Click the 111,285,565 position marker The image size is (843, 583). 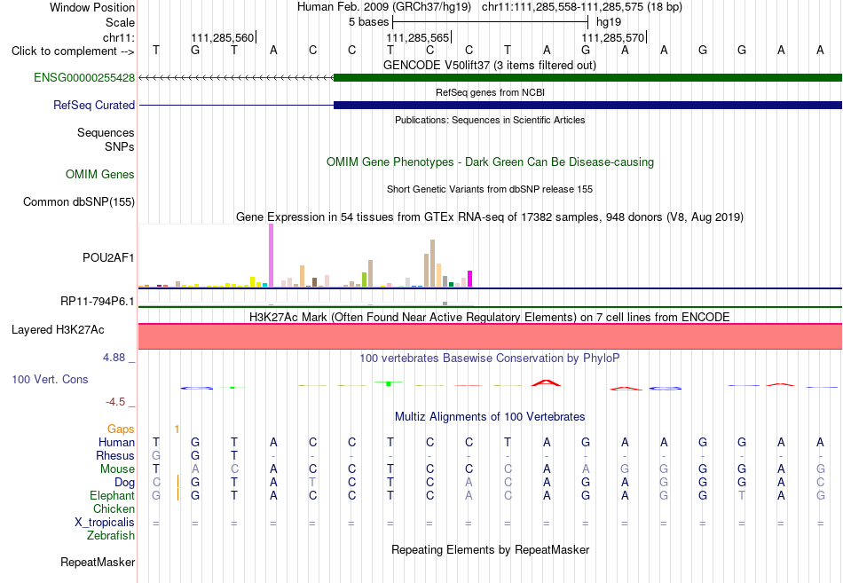pos(418,37)
